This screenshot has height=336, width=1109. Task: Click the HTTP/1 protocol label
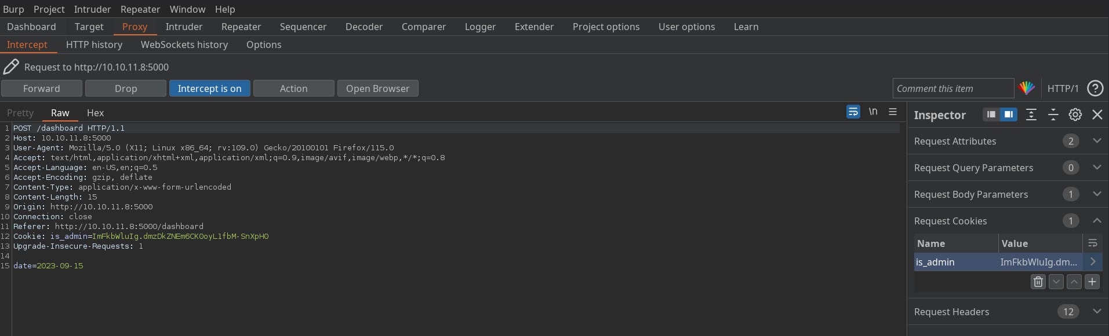(x=1063, y=88)
